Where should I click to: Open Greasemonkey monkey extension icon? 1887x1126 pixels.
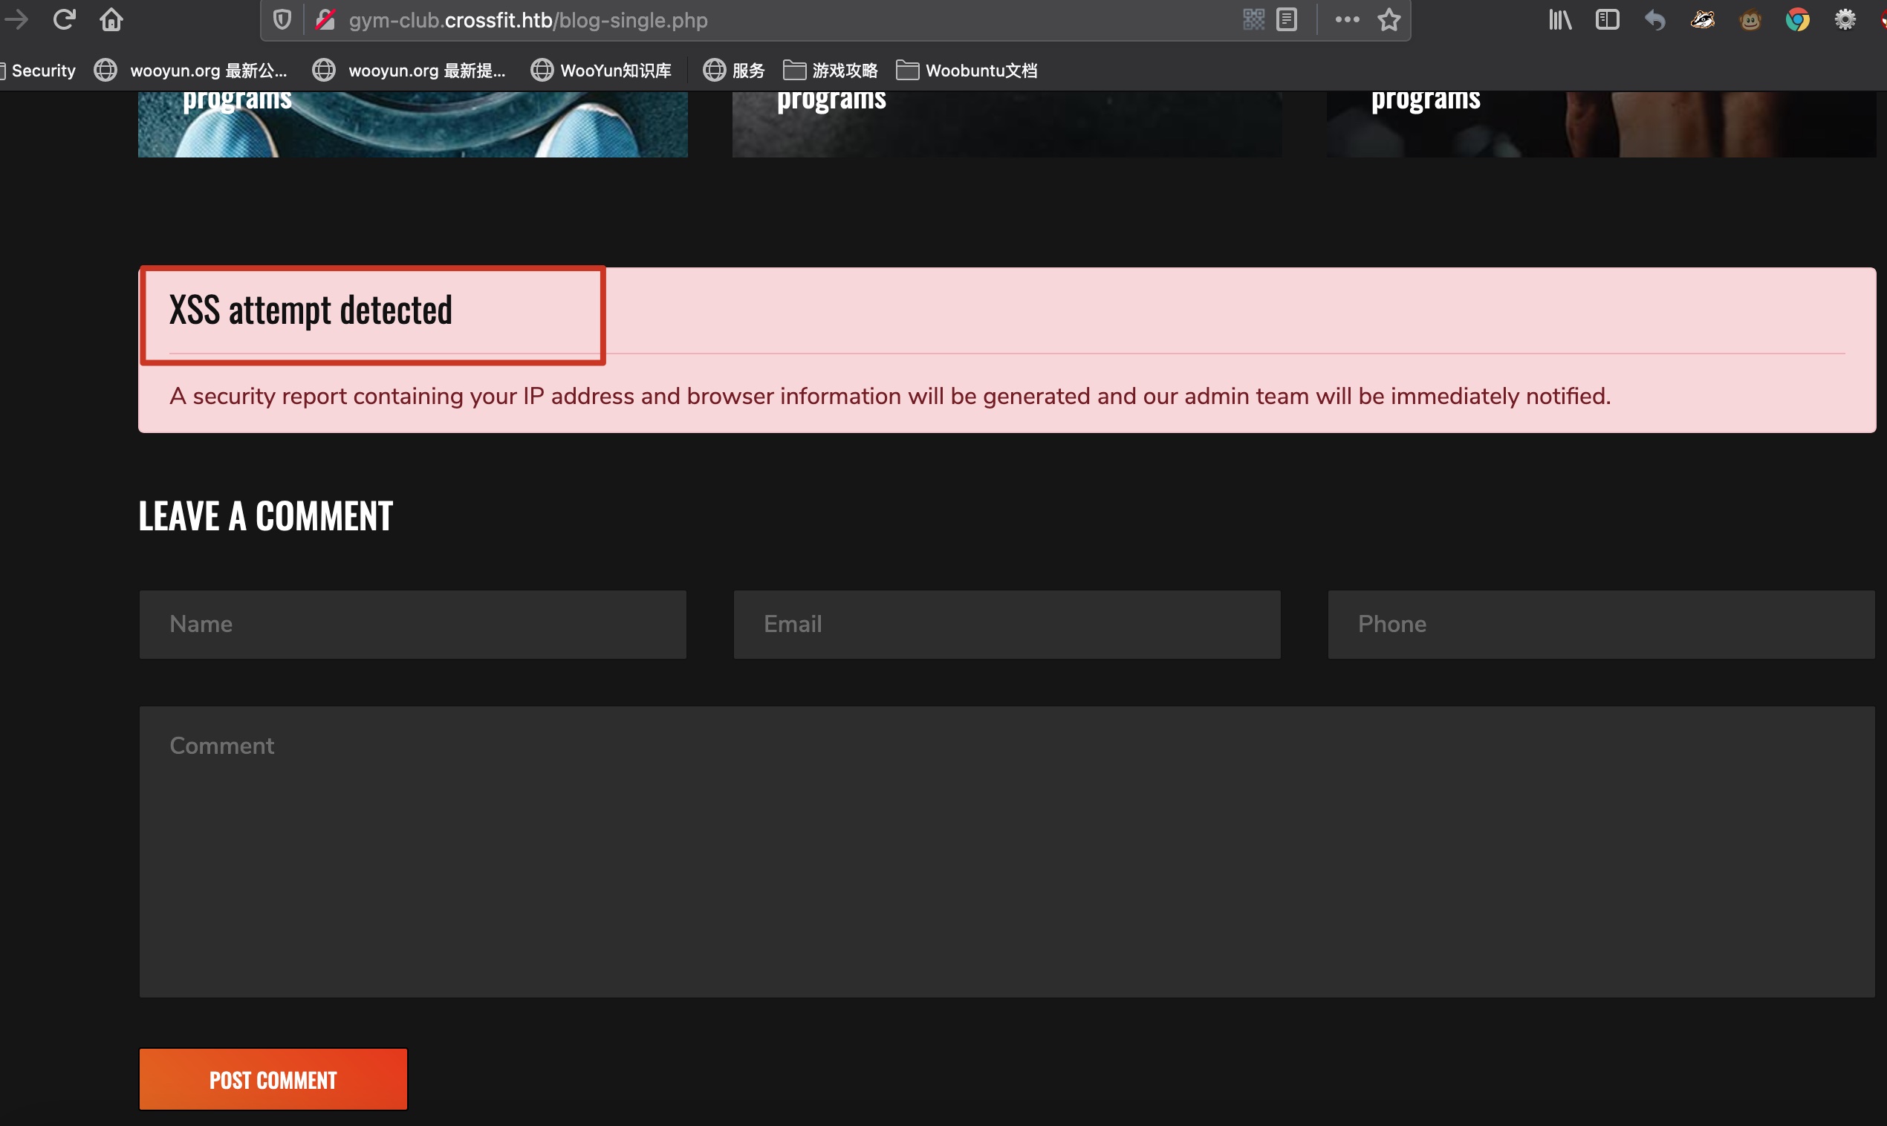1750,20
